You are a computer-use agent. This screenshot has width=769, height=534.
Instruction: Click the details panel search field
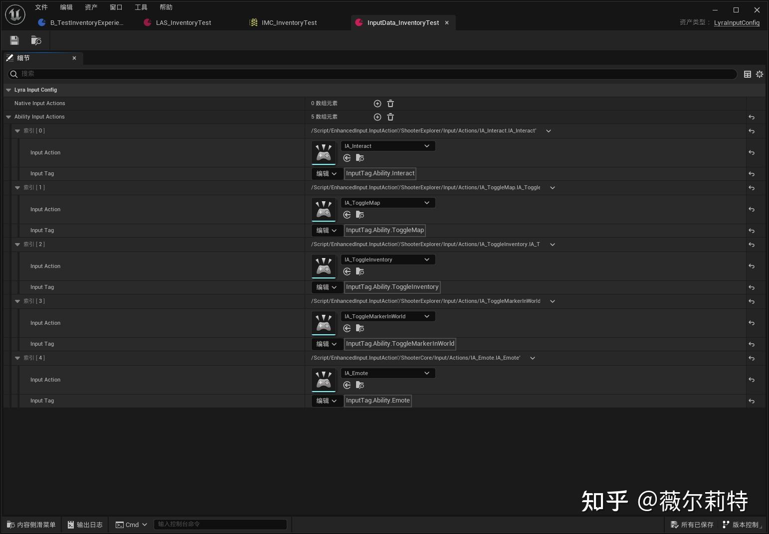point(199,74)
